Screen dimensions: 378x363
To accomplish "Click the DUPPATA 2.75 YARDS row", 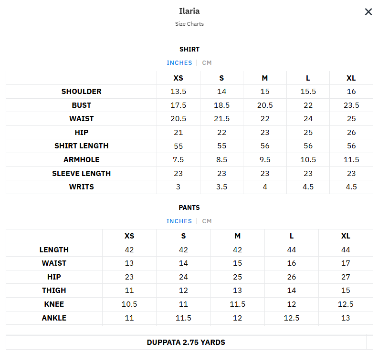I will point(186,342).
